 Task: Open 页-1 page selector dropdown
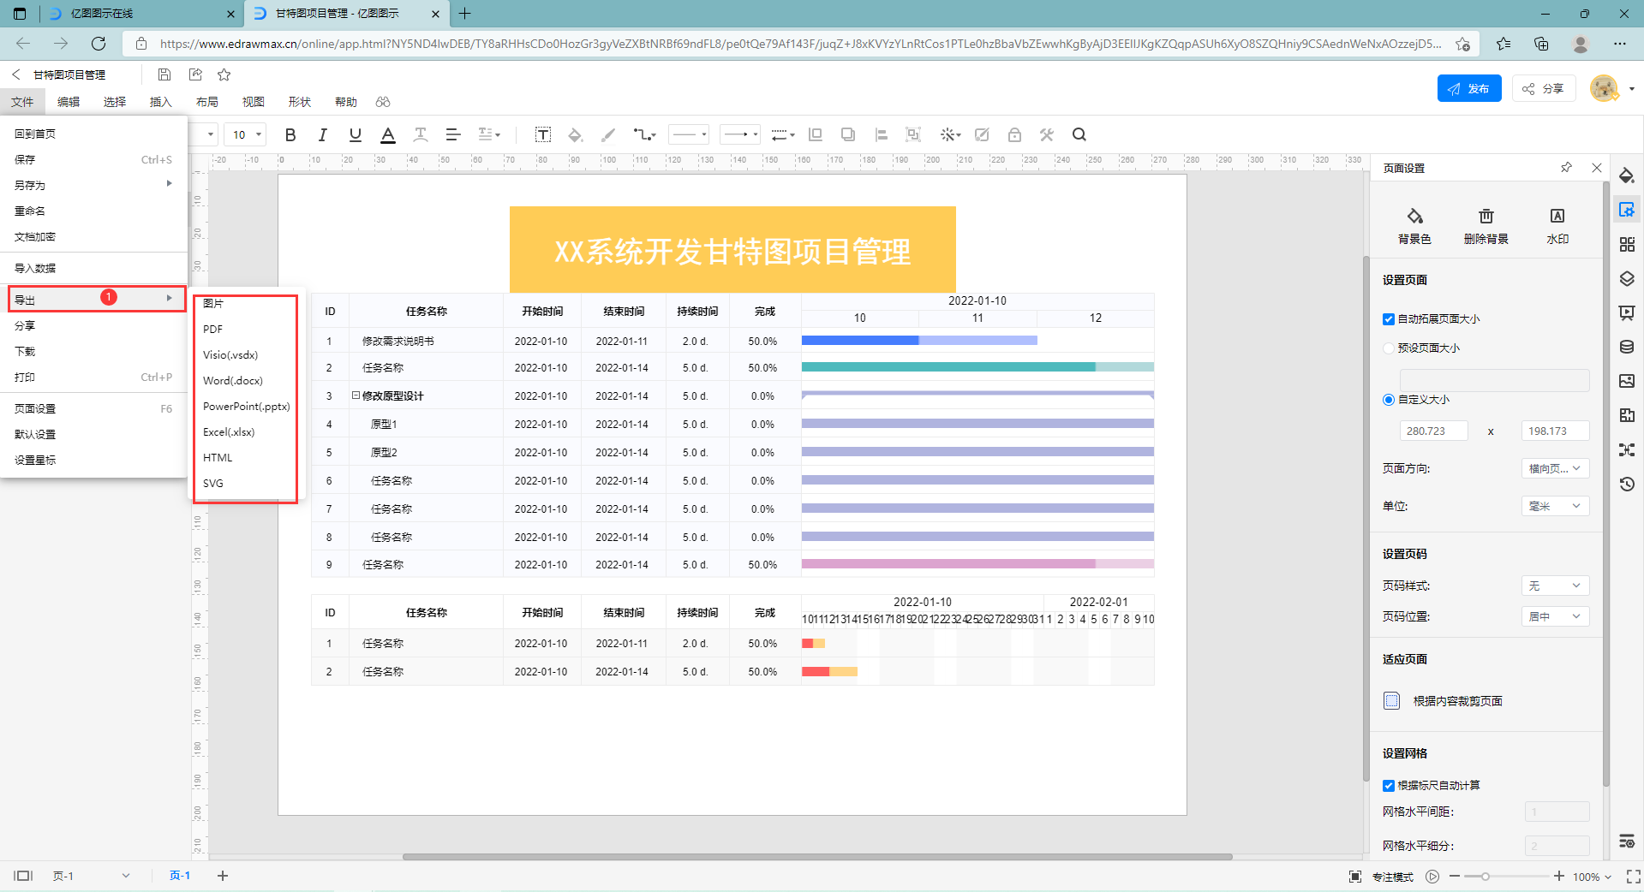click(91, 876)
